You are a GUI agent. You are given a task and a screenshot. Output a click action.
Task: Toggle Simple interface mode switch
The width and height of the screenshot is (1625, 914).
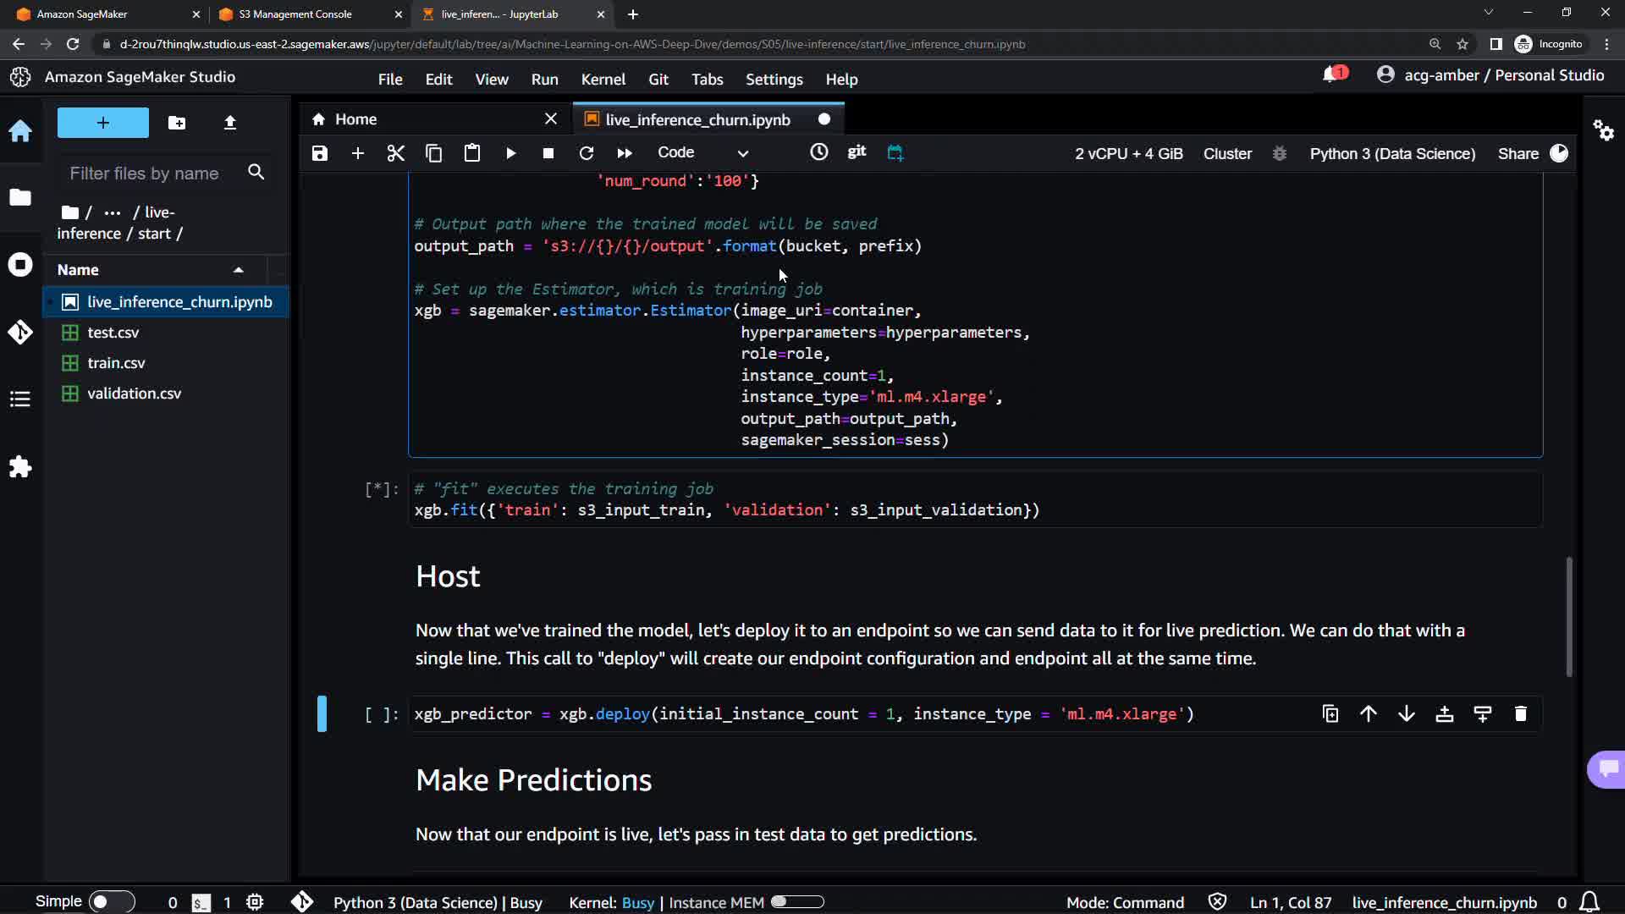pyautogui.click(x=111, y=901)
